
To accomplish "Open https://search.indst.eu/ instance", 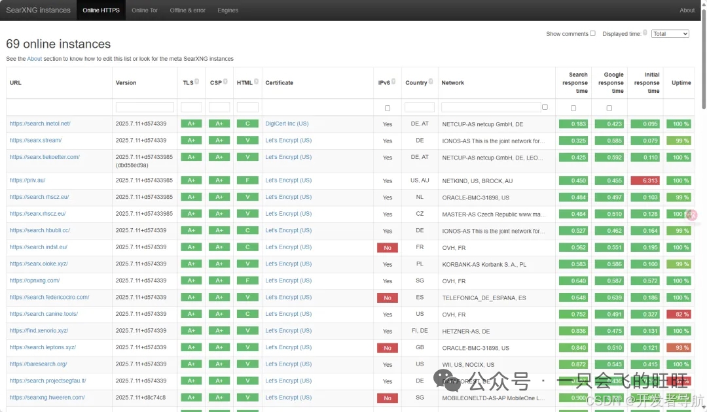I will tap(39, 247).
